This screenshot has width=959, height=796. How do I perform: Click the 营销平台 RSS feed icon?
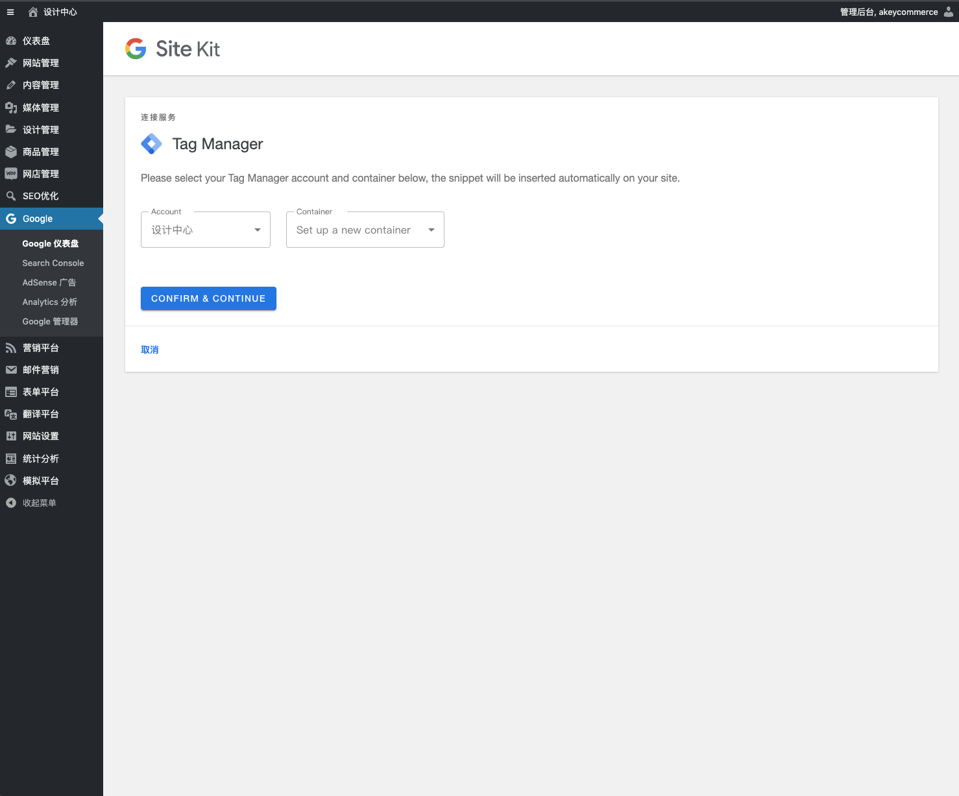pyautogui.click(x=11, y=348)
